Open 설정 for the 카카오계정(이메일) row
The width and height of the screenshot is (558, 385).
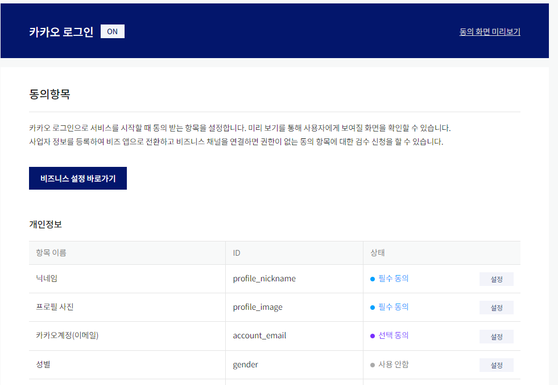(497, 337)
